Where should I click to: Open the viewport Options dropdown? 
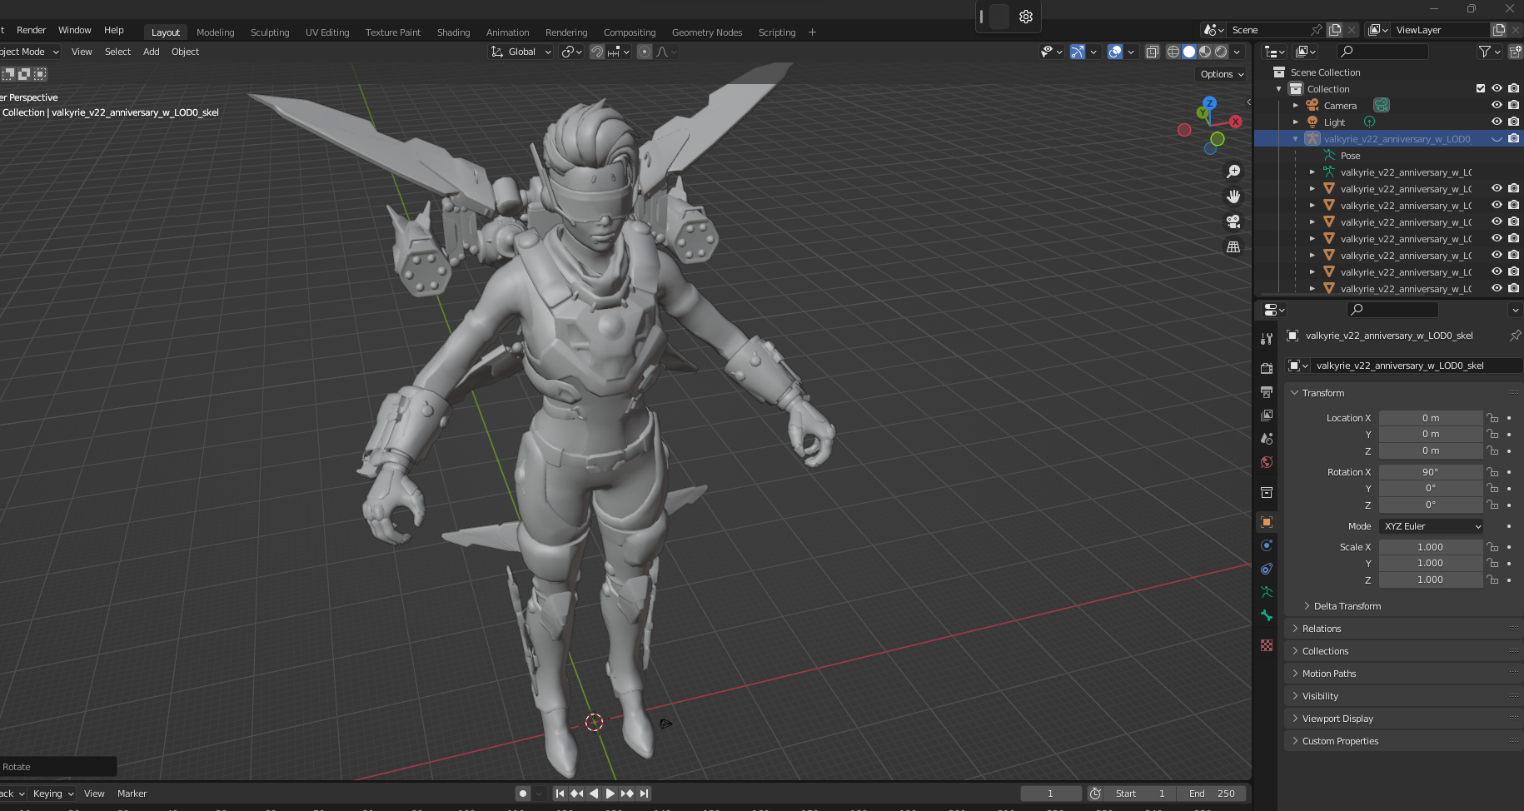pos(1222,74)
